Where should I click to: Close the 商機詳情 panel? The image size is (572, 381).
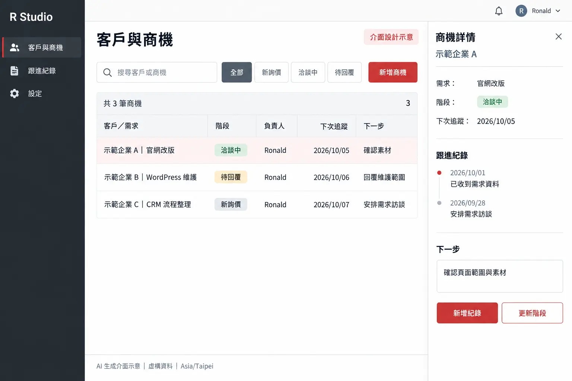click(559, 36)
